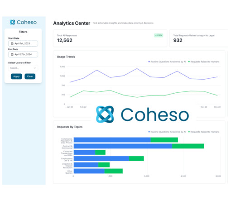240x200 pixels.
Task: Click the dropdown chevron in user filter
Action: [35, 68]
